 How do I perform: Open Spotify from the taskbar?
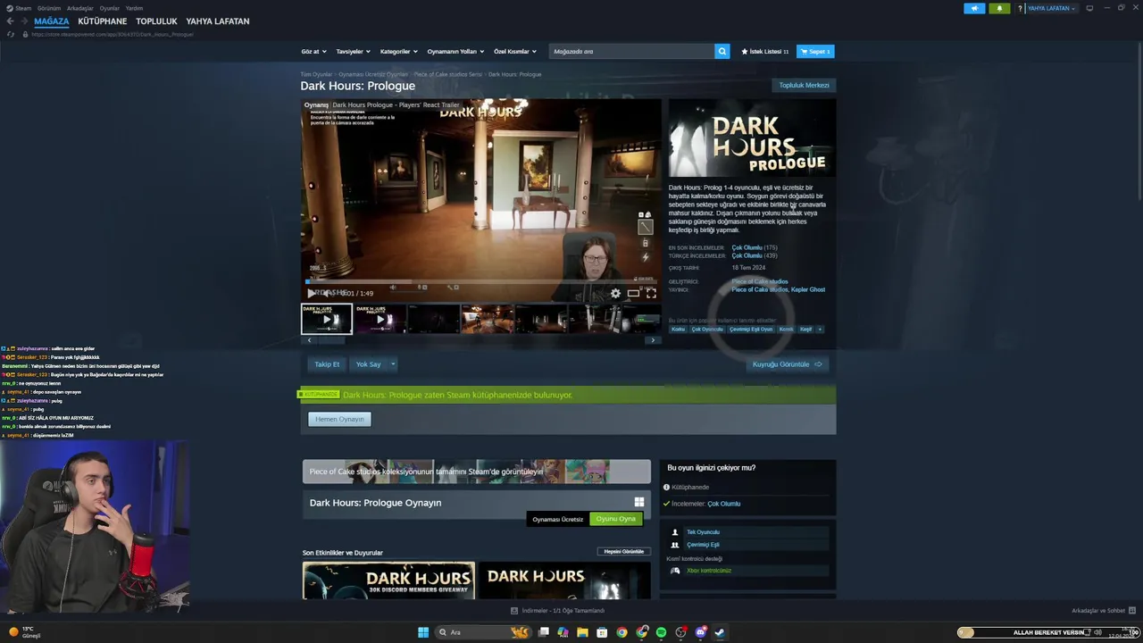coord(661,632)
